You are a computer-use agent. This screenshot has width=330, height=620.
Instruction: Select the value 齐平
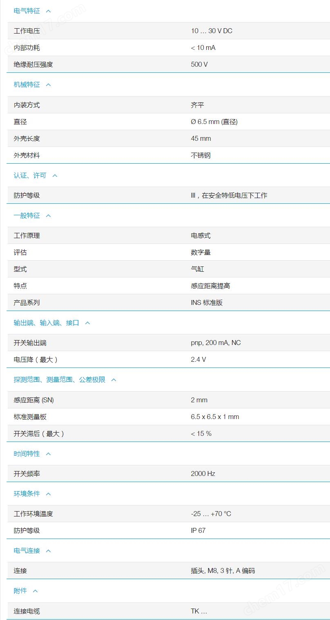[x=197, y=105]
